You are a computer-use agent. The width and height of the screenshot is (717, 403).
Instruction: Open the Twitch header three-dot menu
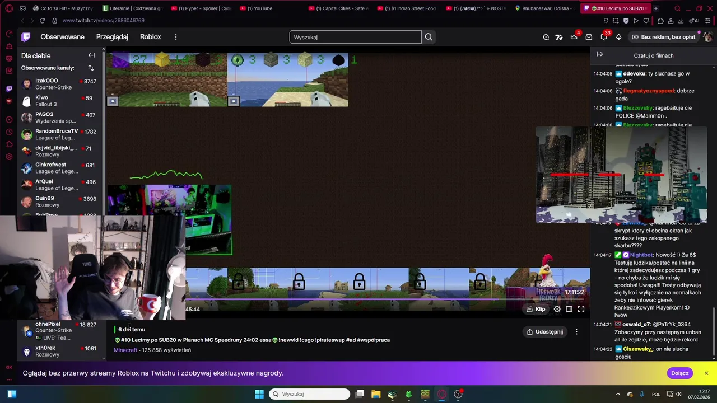[x=176, y=37]
